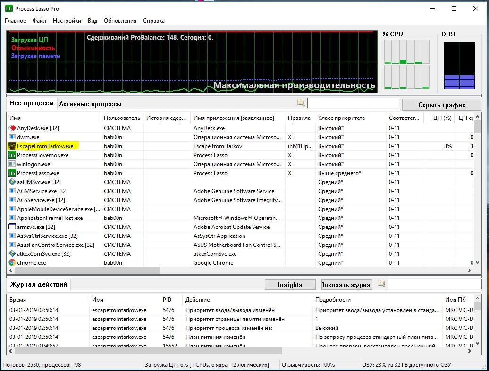Image resolution: width=489 pixels, height=371 pixels.
Task: Click the action log search icon
Action: (x=381, y=284)
